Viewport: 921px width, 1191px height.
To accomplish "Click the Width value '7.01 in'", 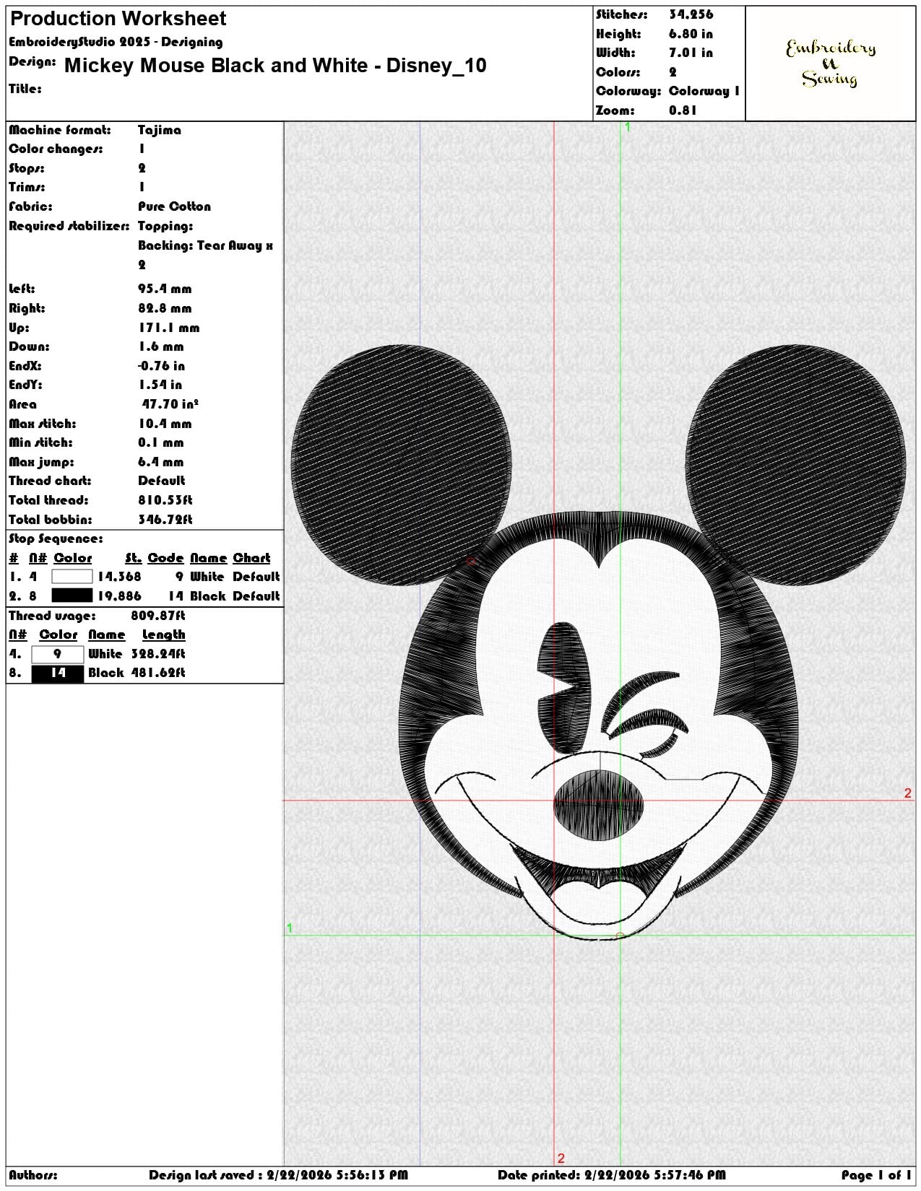I will coord(691,53).
